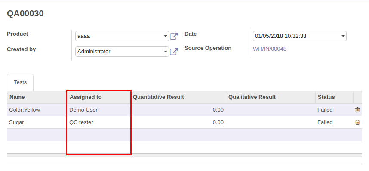369x171 pixels.
Task: Click into the Product field text
Action: pyautogui.click(x=120, y=36)
